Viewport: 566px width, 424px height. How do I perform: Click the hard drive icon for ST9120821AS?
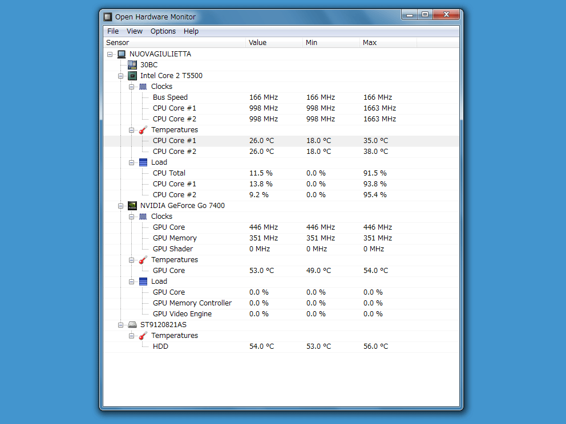[x=132, y=325]
